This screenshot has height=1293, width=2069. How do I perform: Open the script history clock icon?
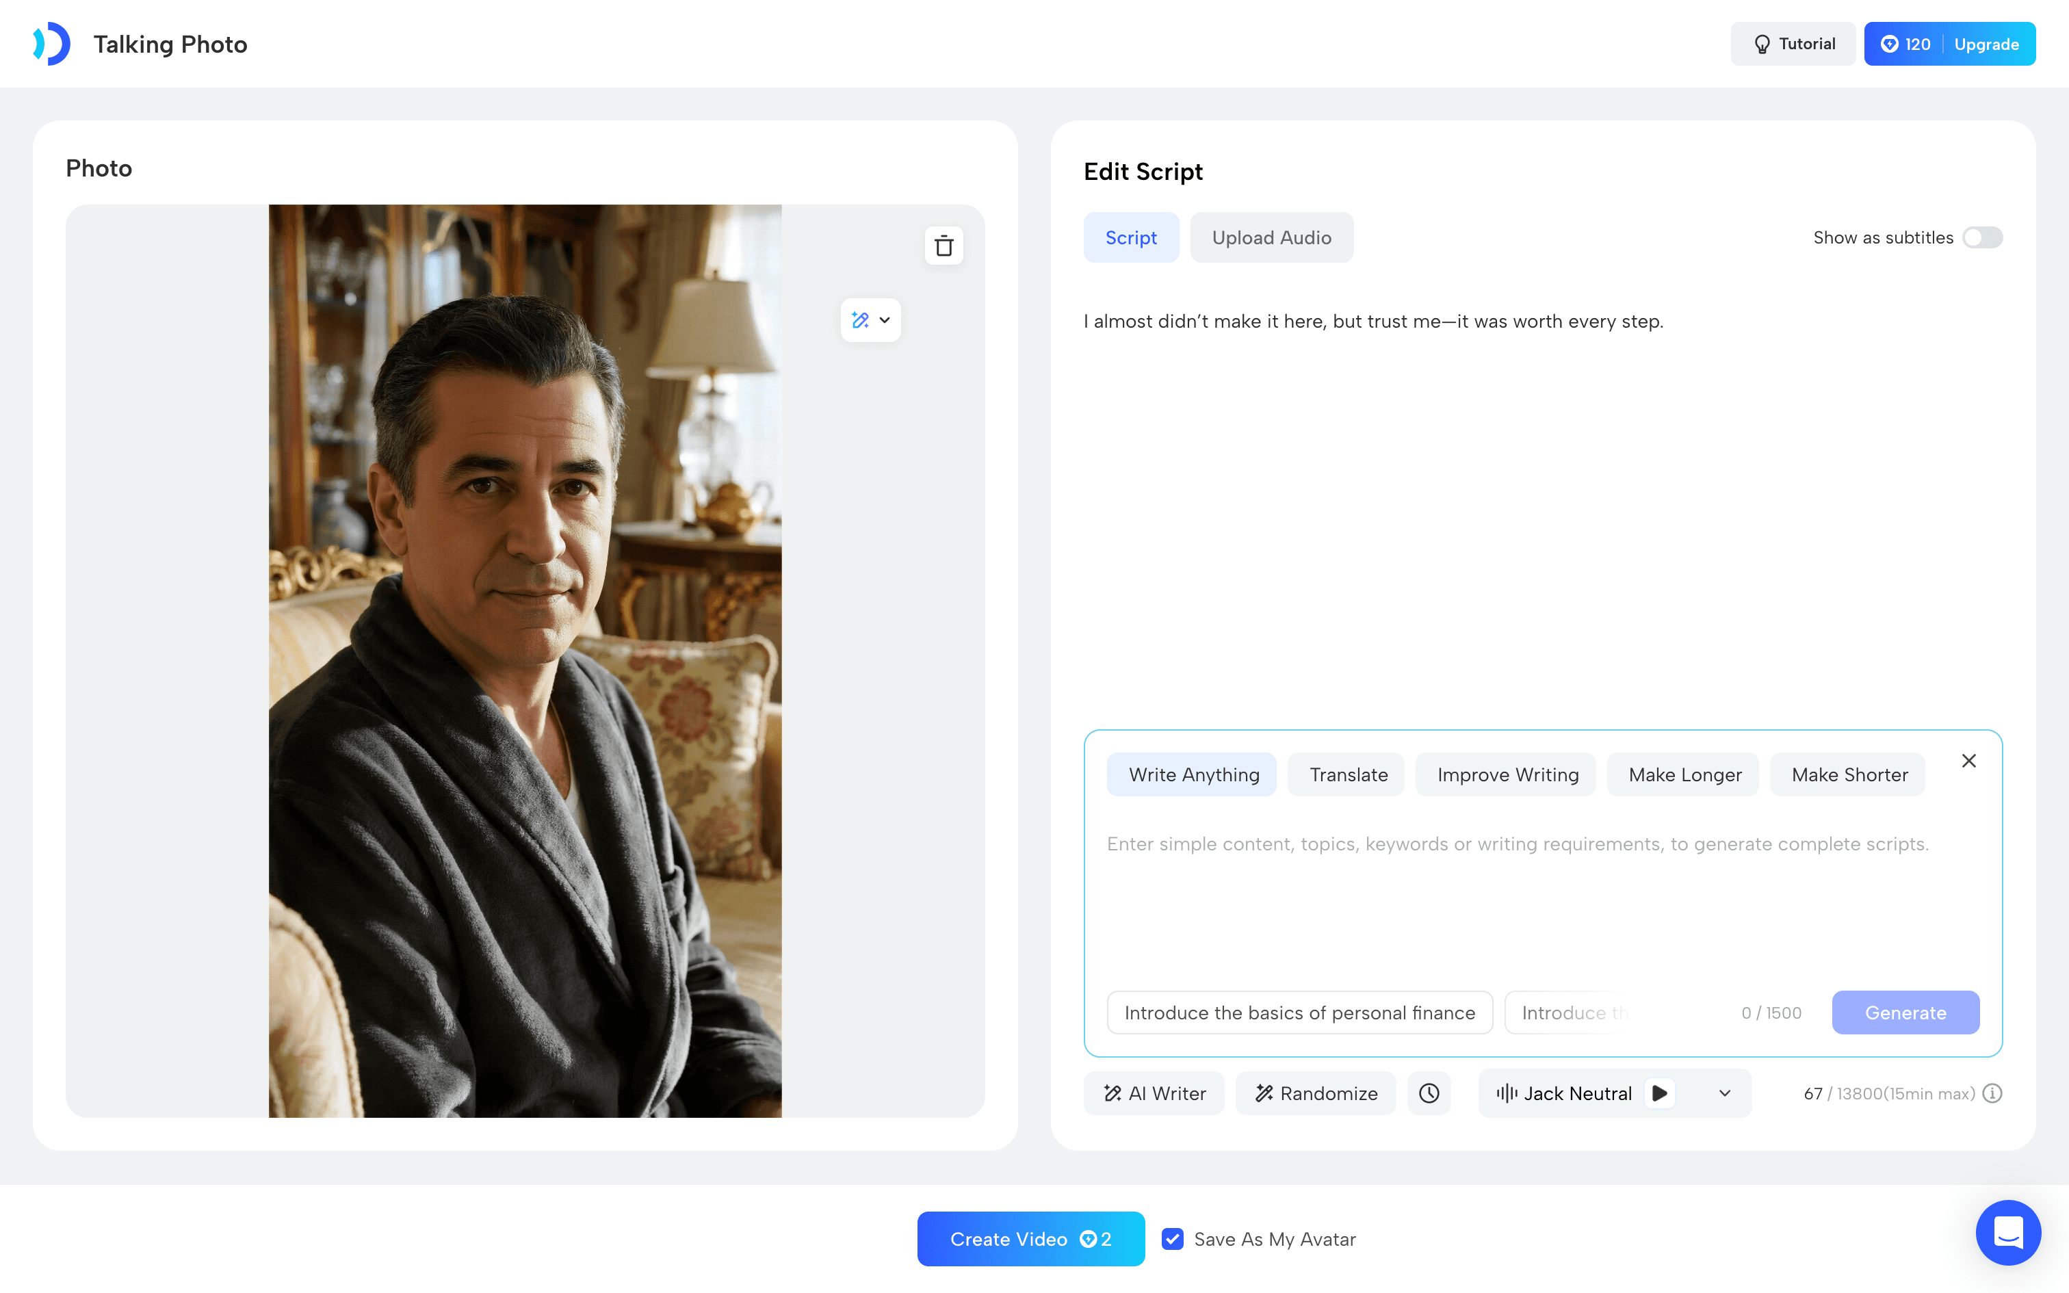1429,1094
